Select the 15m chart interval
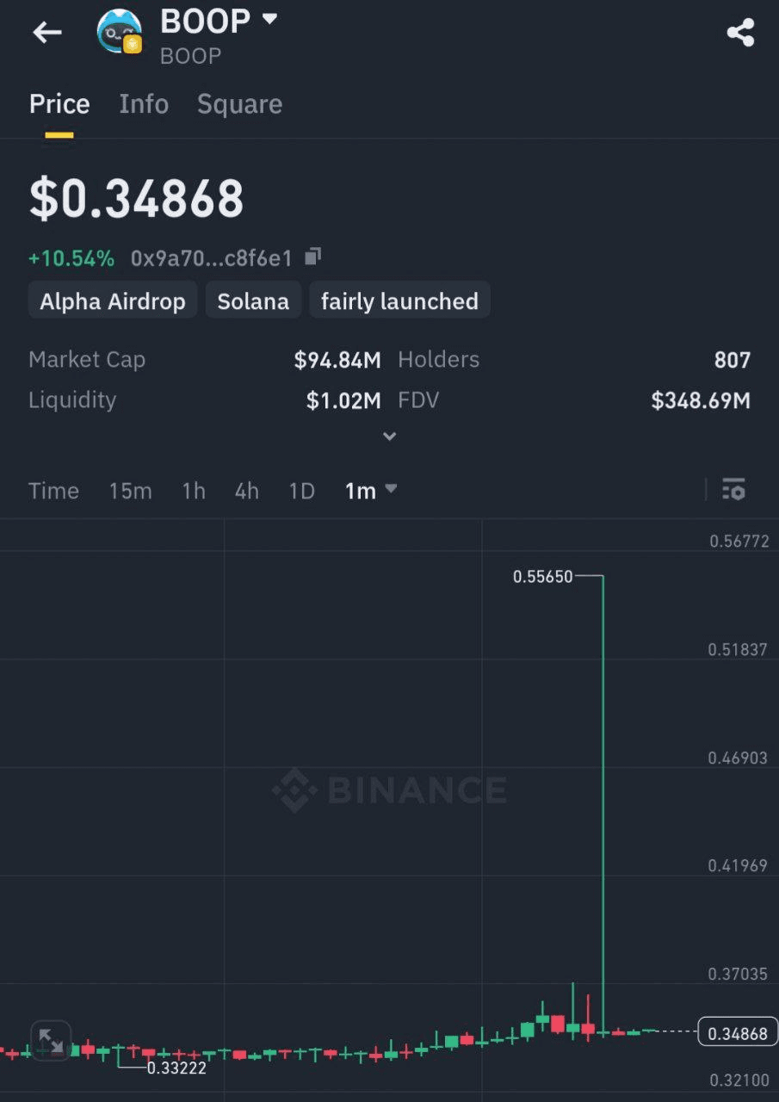Image resolution: width=779 pixels, height=1102 pixels. coord(130,491)
